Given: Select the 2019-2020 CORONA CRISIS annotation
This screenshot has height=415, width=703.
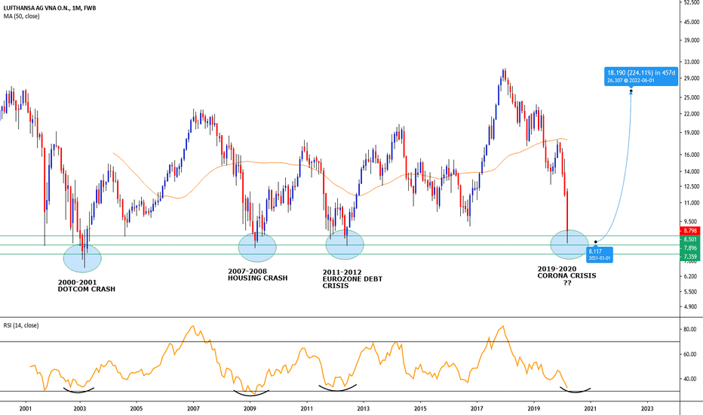Looking at the screenshot, I should pos(567,275).
